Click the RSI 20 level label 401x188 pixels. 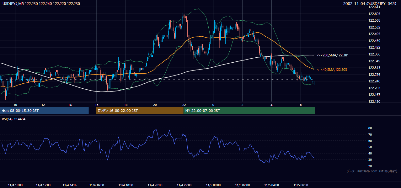pos(370,166)
